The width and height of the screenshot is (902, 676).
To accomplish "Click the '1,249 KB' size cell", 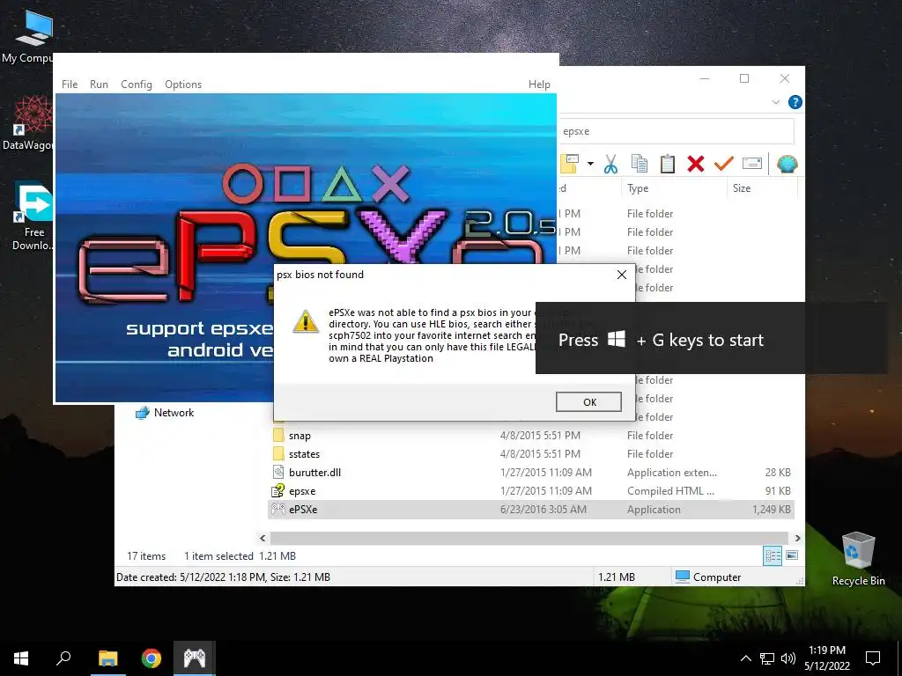I will pyautogui.click(x=772, y=510).
